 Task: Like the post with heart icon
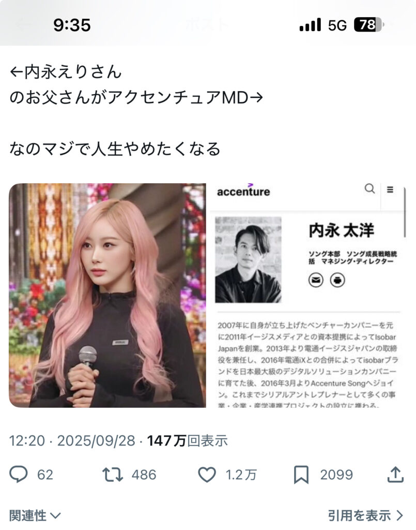[x=207, y=475]
